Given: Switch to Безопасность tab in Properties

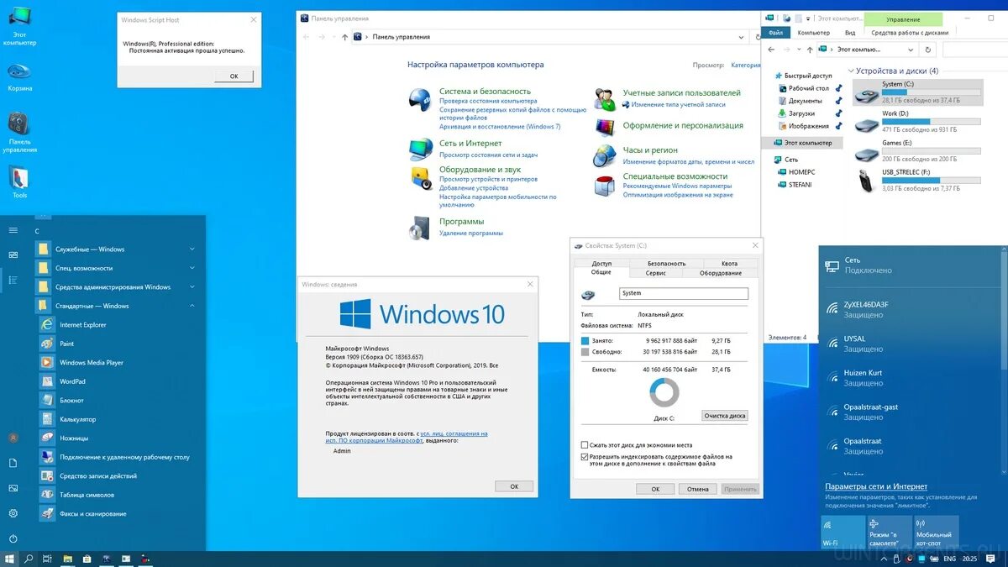Looking at the screenshot, I should tap(666, 264).
